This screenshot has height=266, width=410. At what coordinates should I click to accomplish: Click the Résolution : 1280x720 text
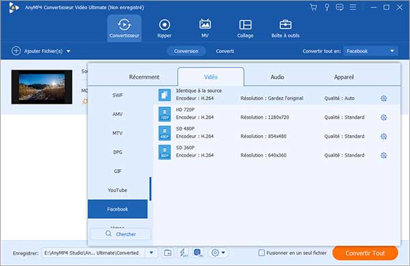264,117
